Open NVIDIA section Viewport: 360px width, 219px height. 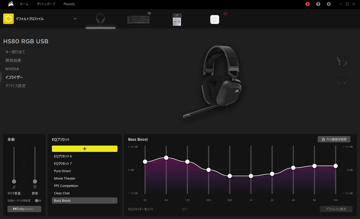pos(12,69)
